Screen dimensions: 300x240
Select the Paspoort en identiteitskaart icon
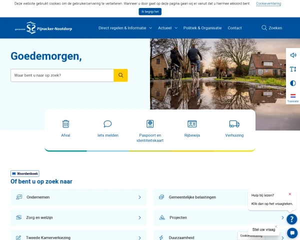pos(149,123)
